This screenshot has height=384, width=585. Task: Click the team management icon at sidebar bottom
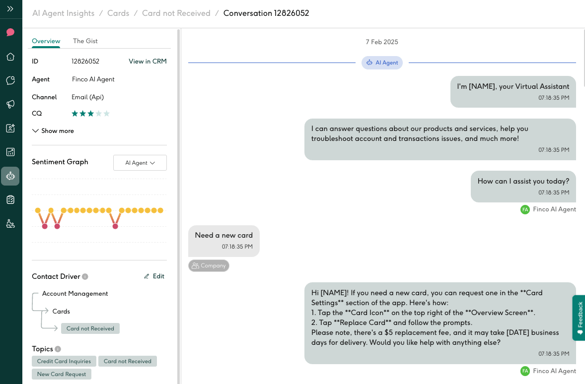click(x=10, y=223)
